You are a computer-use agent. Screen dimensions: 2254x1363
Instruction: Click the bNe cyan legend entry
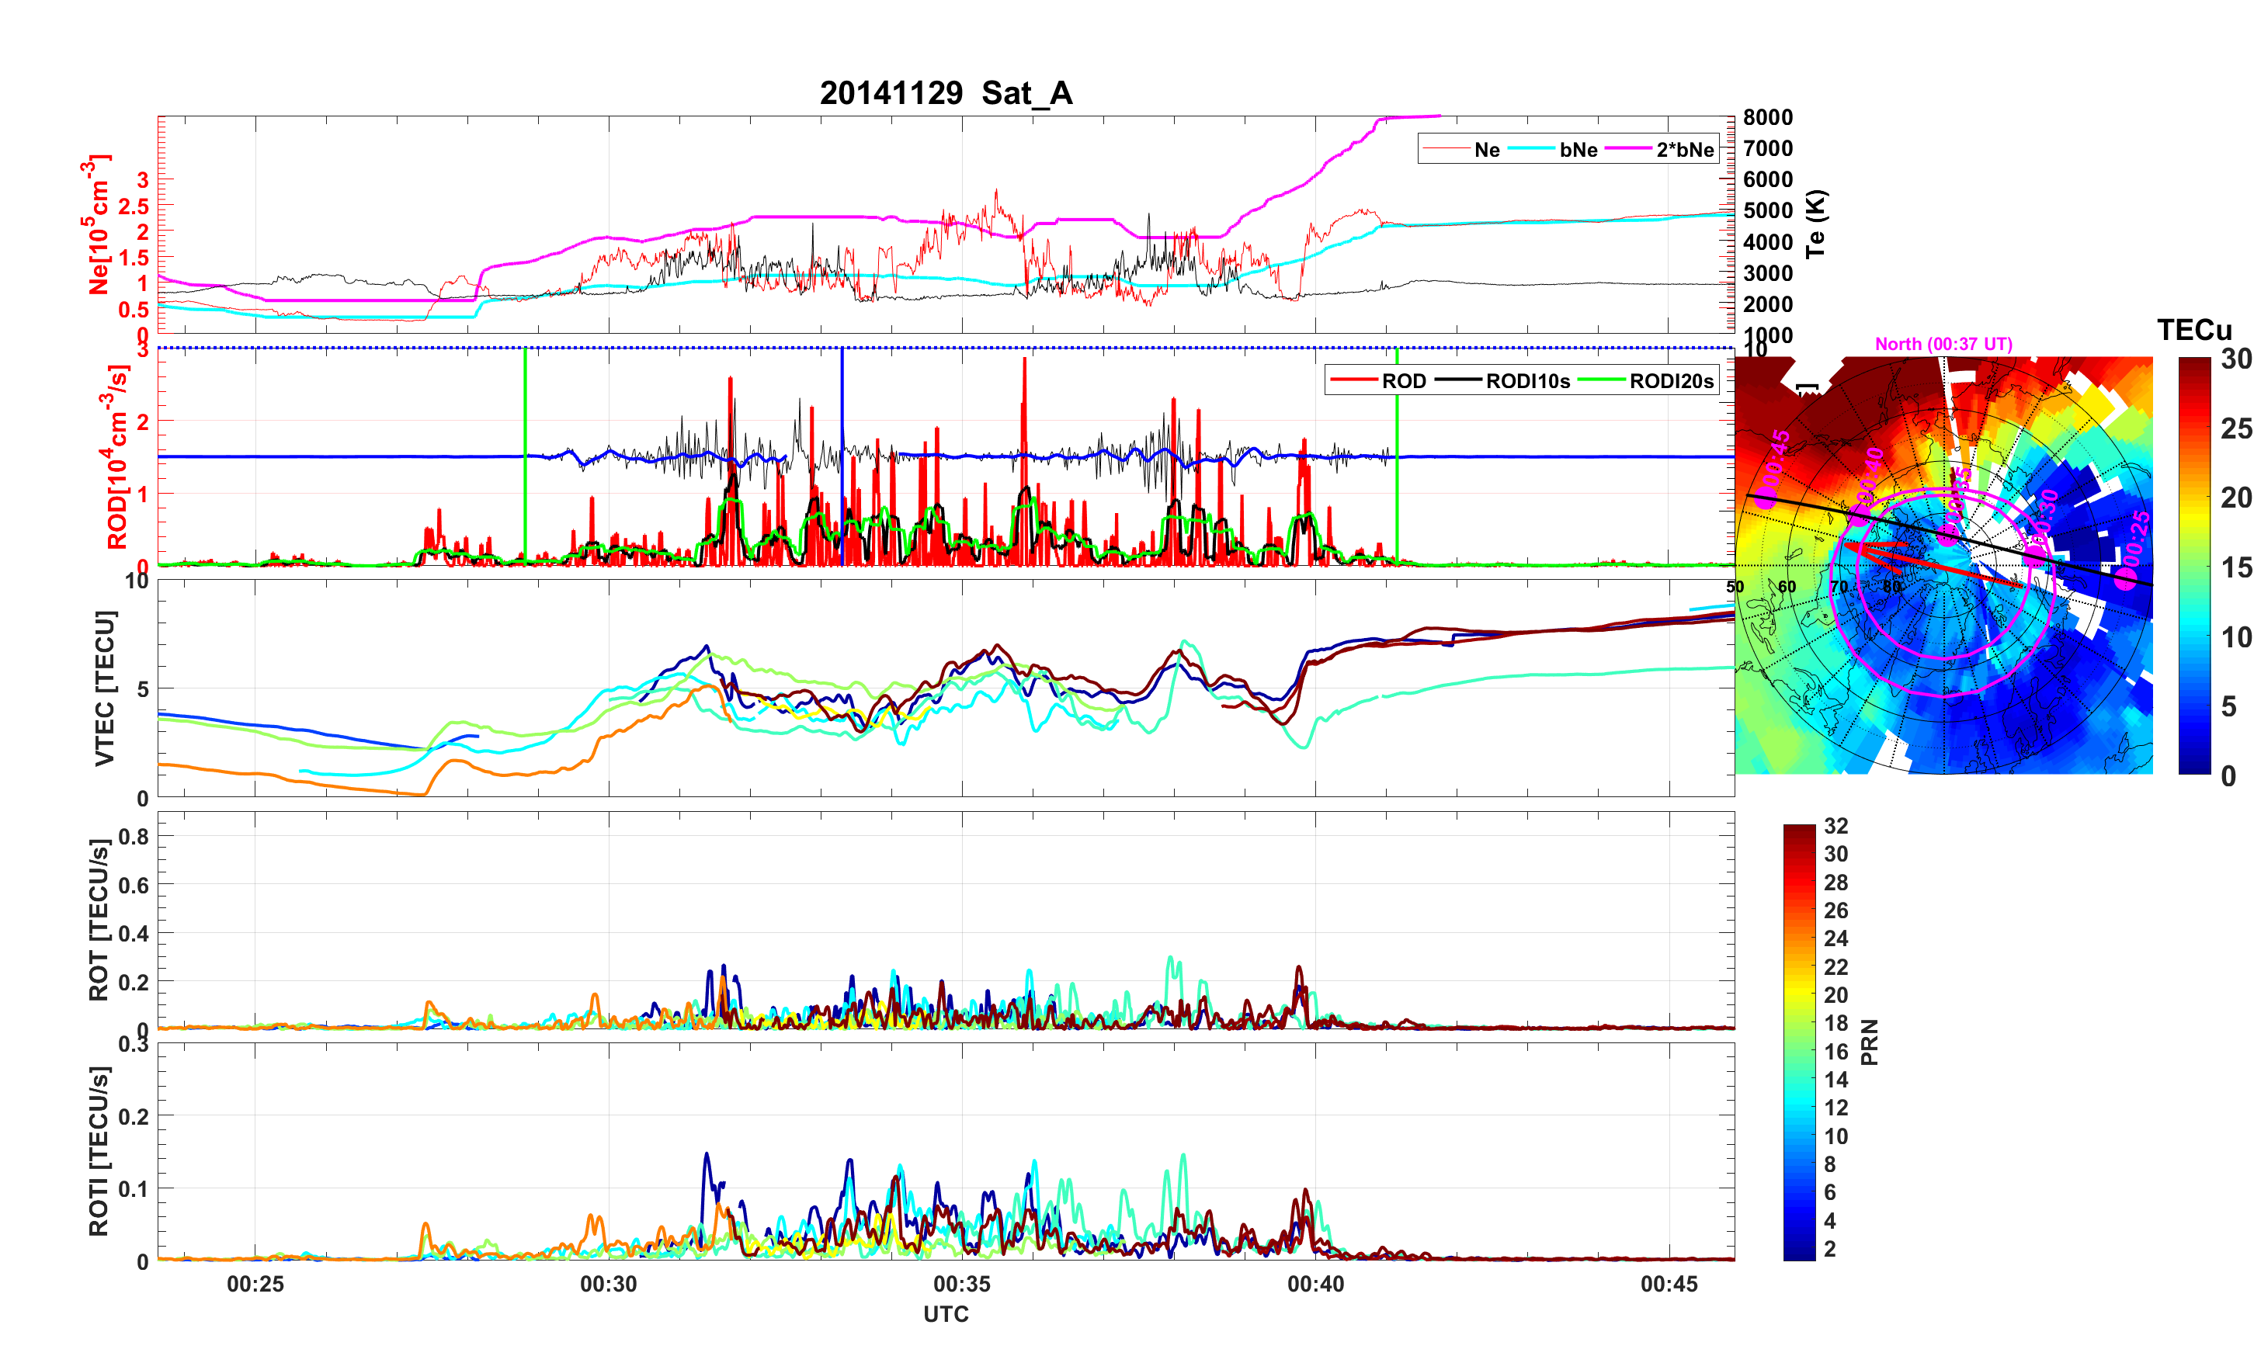click(x=1578, y=150)
